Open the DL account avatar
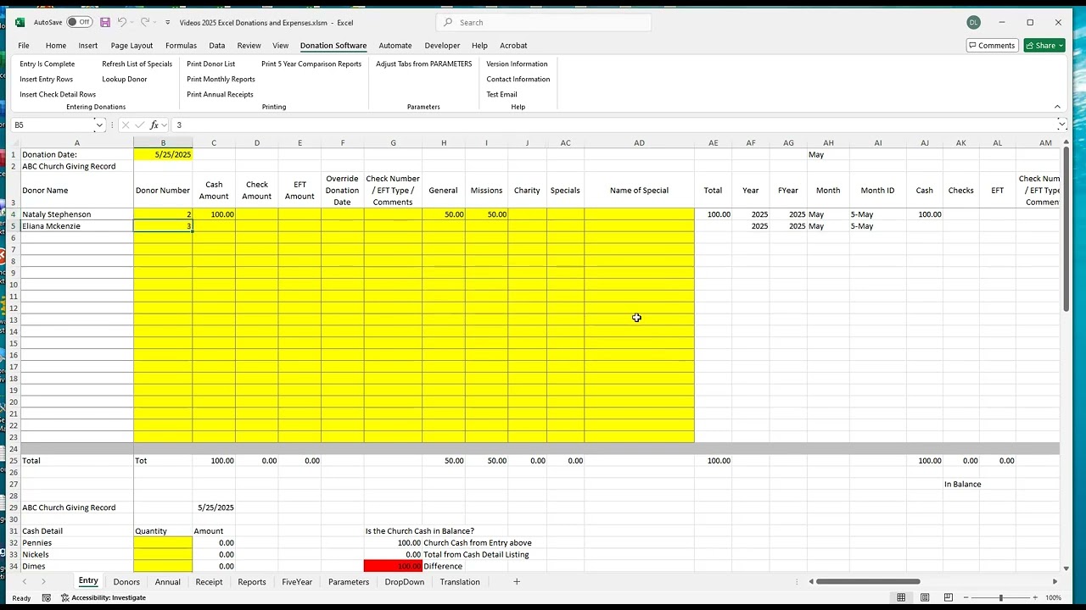 (972, 22)
